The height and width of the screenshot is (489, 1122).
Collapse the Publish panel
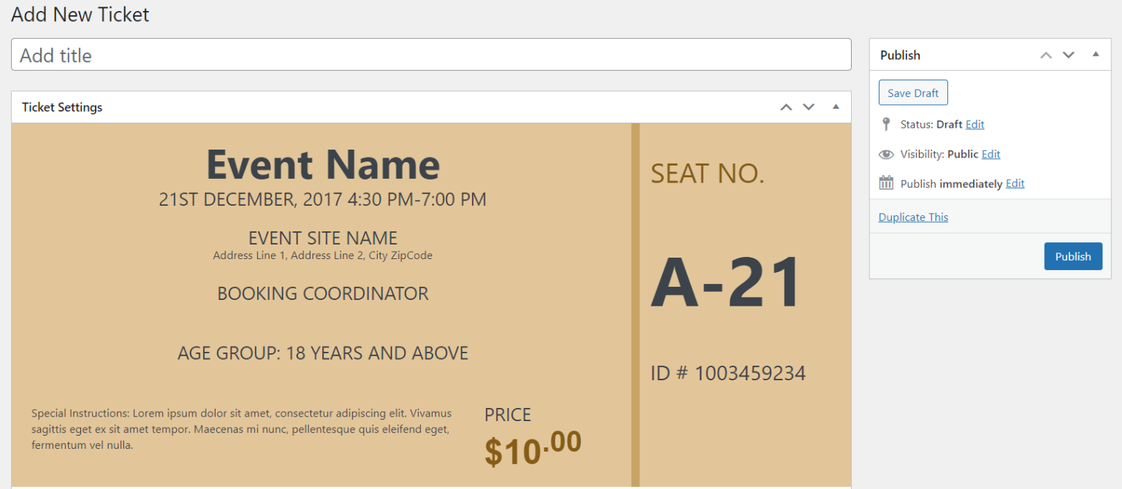(x=1095, y=54)
